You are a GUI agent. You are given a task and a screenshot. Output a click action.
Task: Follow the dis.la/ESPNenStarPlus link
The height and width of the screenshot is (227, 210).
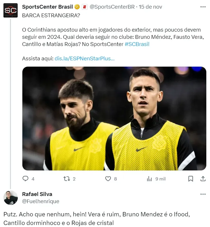pyautogui.click(x=85, y=59)
